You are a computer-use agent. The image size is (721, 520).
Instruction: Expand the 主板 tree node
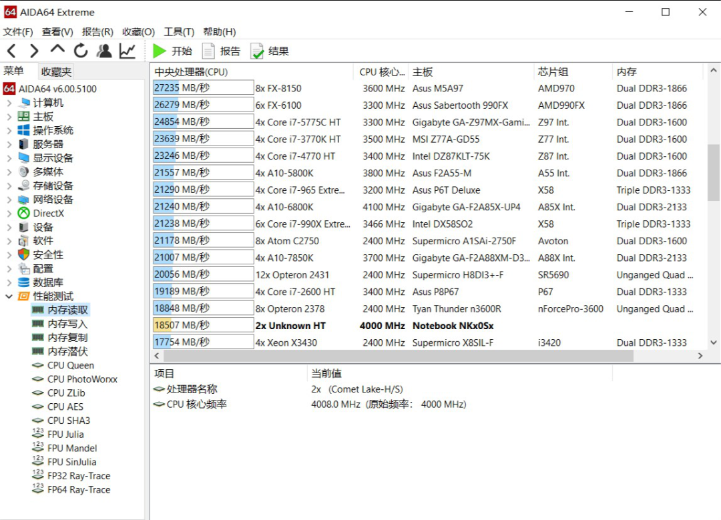tap(9, 116)
